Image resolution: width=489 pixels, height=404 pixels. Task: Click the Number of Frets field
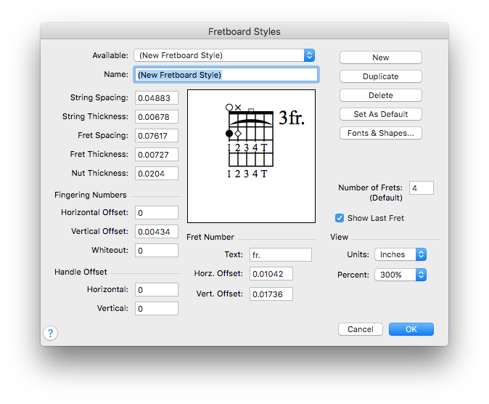coord(422,187)
